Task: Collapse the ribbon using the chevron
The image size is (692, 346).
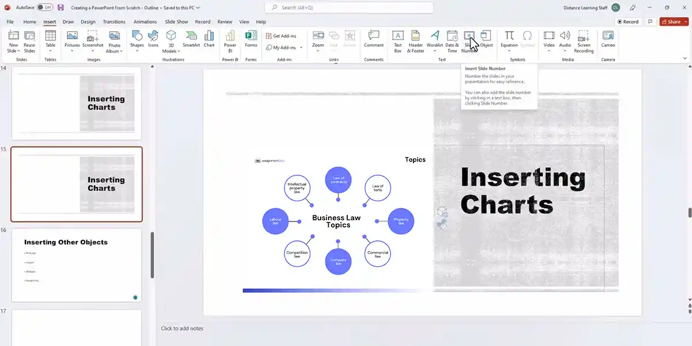Action: [x=685, y=58]
